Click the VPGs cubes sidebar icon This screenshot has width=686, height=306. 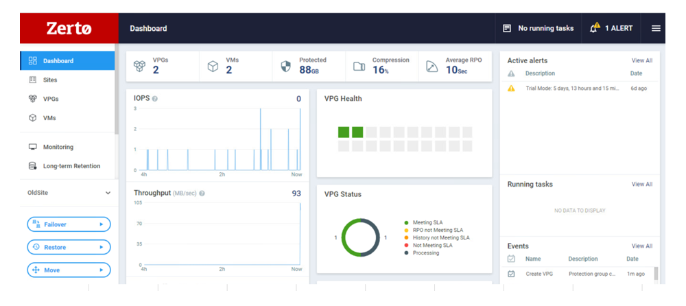[32, 99]
